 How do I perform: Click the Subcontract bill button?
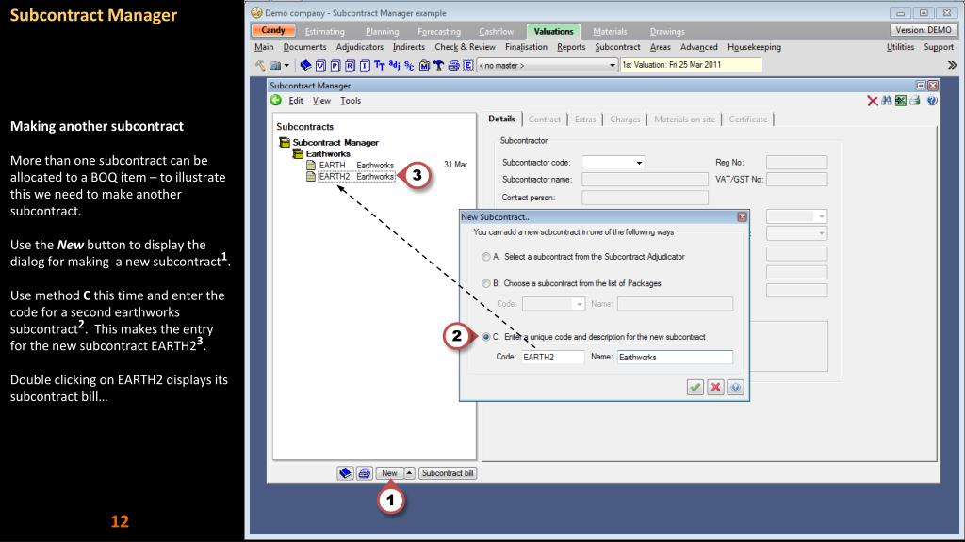point(448,473)
